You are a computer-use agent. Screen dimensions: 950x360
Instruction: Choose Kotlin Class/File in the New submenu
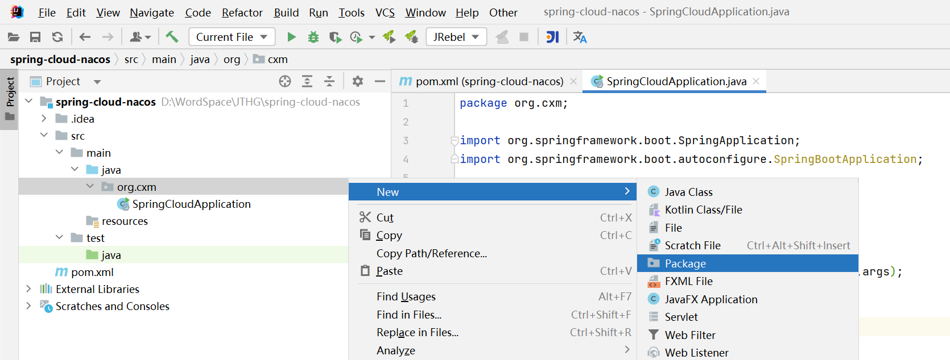pyautogui.click(x=747, y=210)
